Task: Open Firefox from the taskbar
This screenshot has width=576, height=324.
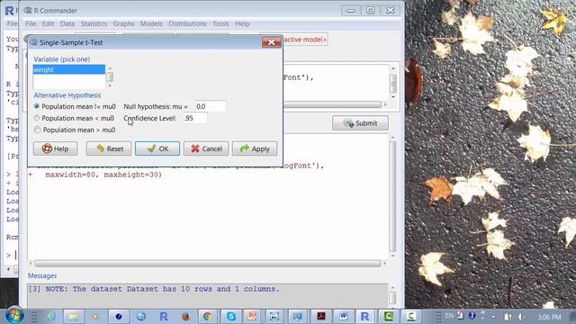Action: coord(186,316)
